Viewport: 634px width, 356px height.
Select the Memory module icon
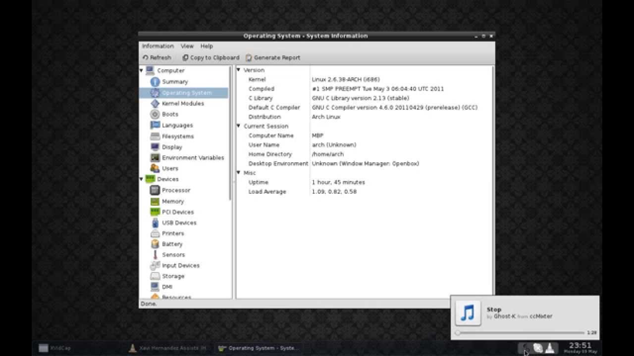coord(155,201)
